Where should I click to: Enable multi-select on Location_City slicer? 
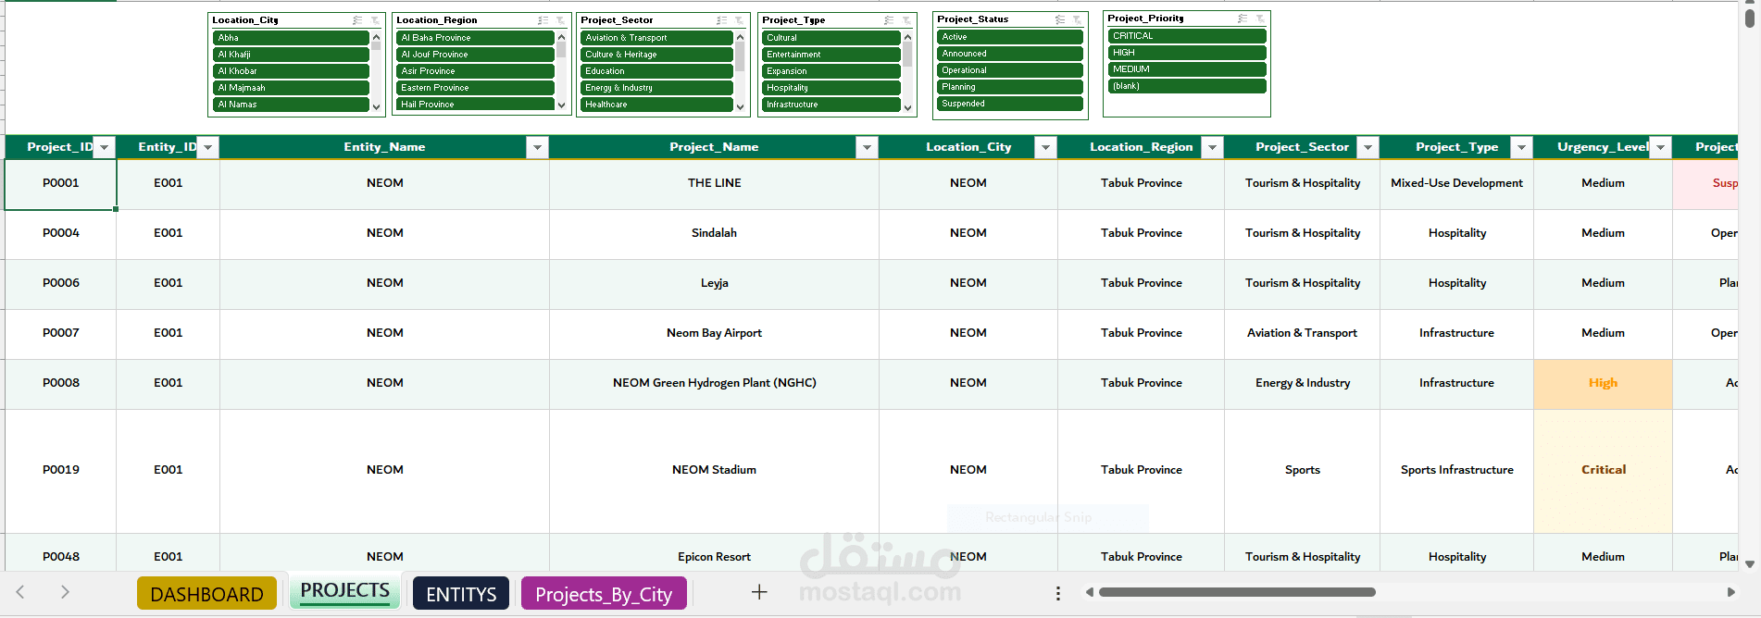[x=357, y=19]
